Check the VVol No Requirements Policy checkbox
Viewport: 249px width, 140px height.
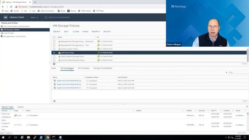(54, 60)
